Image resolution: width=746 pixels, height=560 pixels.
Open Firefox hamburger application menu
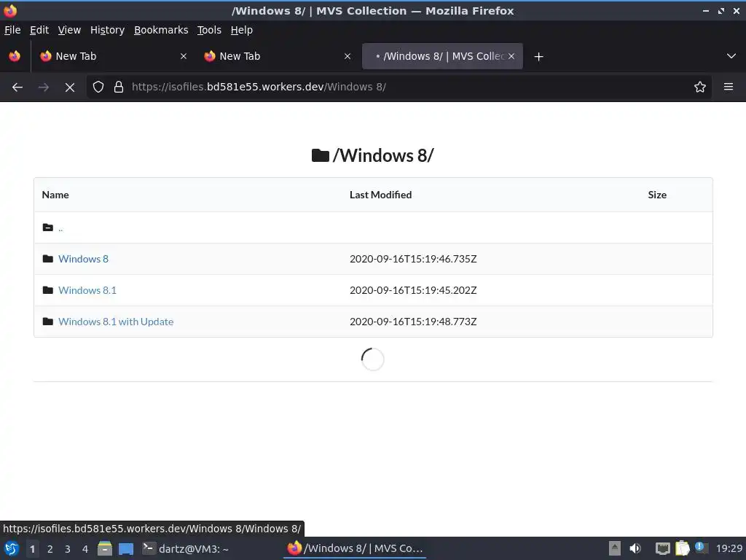(x=728, y=87)
